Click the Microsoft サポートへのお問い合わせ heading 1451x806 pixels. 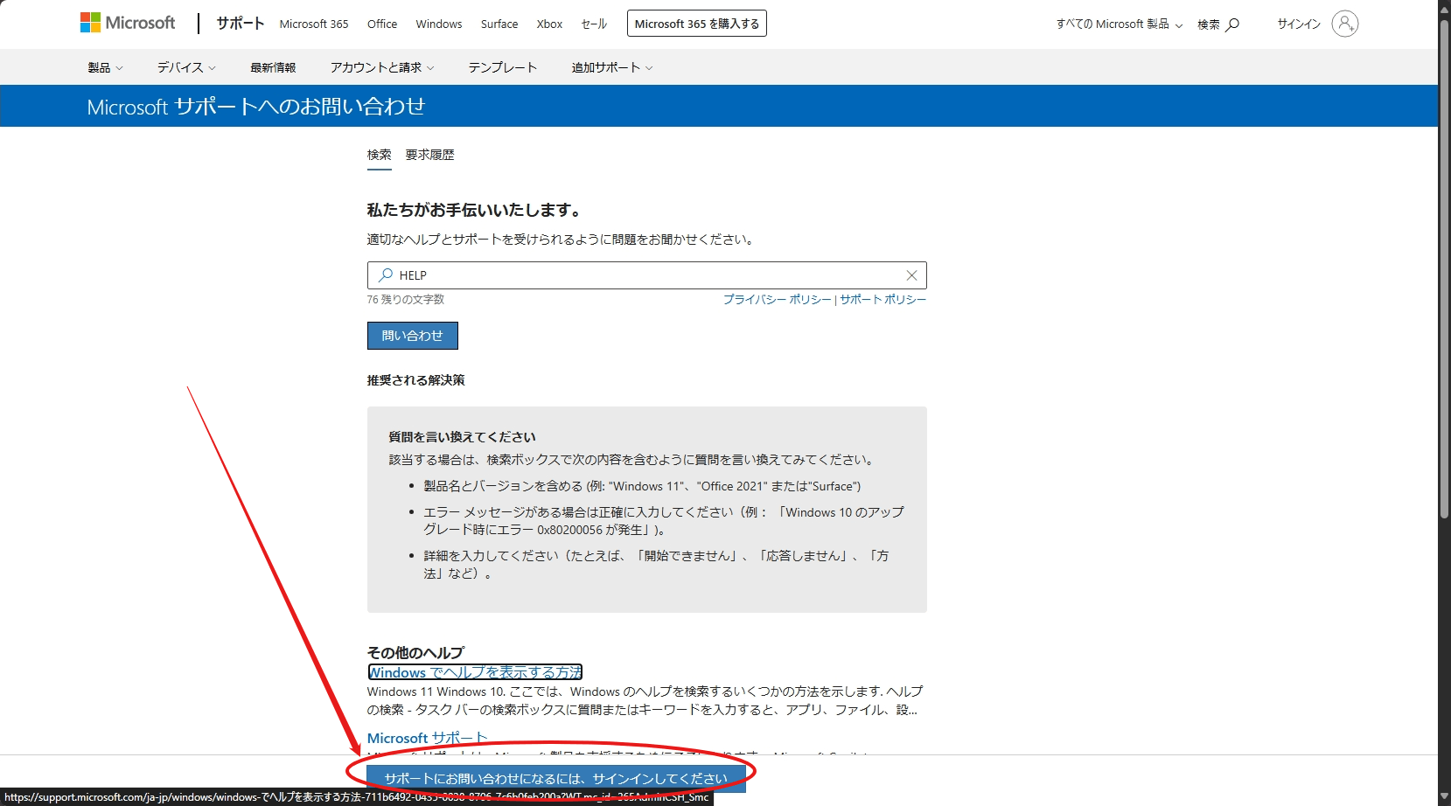(256, 107)
